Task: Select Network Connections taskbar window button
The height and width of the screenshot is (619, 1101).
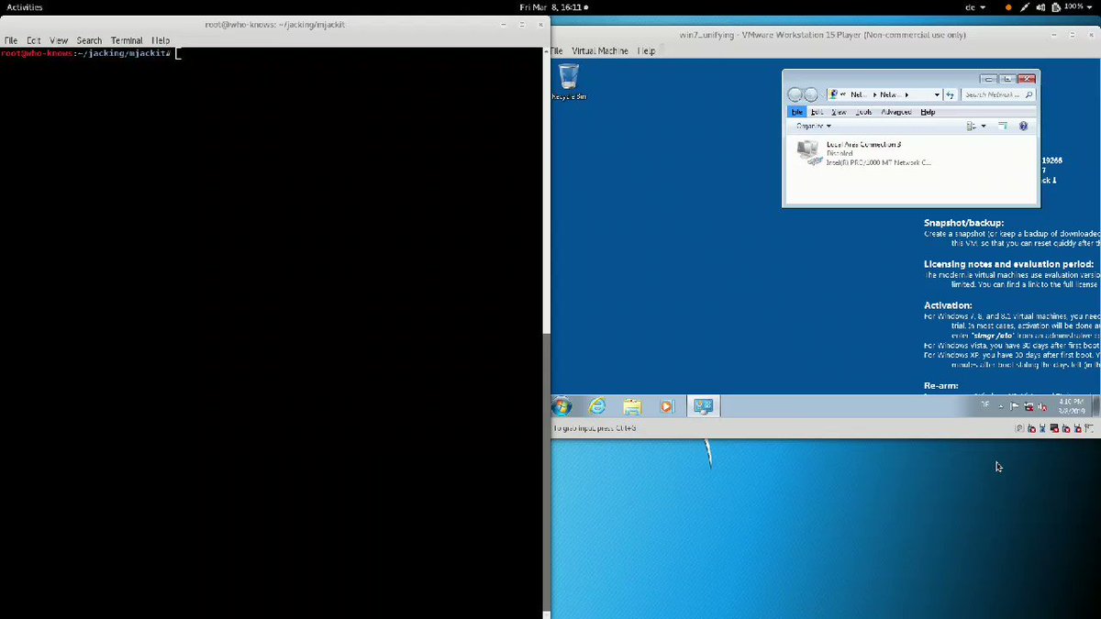Action: coord(704,406)
